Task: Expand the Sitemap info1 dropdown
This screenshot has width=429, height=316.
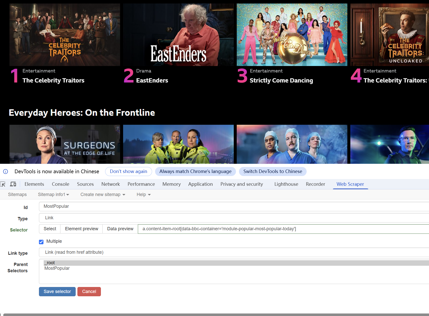Action: [x=53, y=194]
